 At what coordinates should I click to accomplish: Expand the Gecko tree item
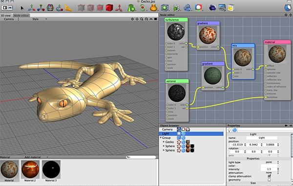point(164,142)
